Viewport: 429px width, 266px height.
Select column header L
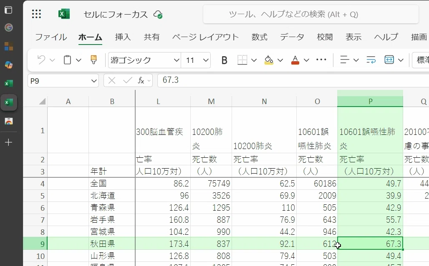(x=158, y=102)
